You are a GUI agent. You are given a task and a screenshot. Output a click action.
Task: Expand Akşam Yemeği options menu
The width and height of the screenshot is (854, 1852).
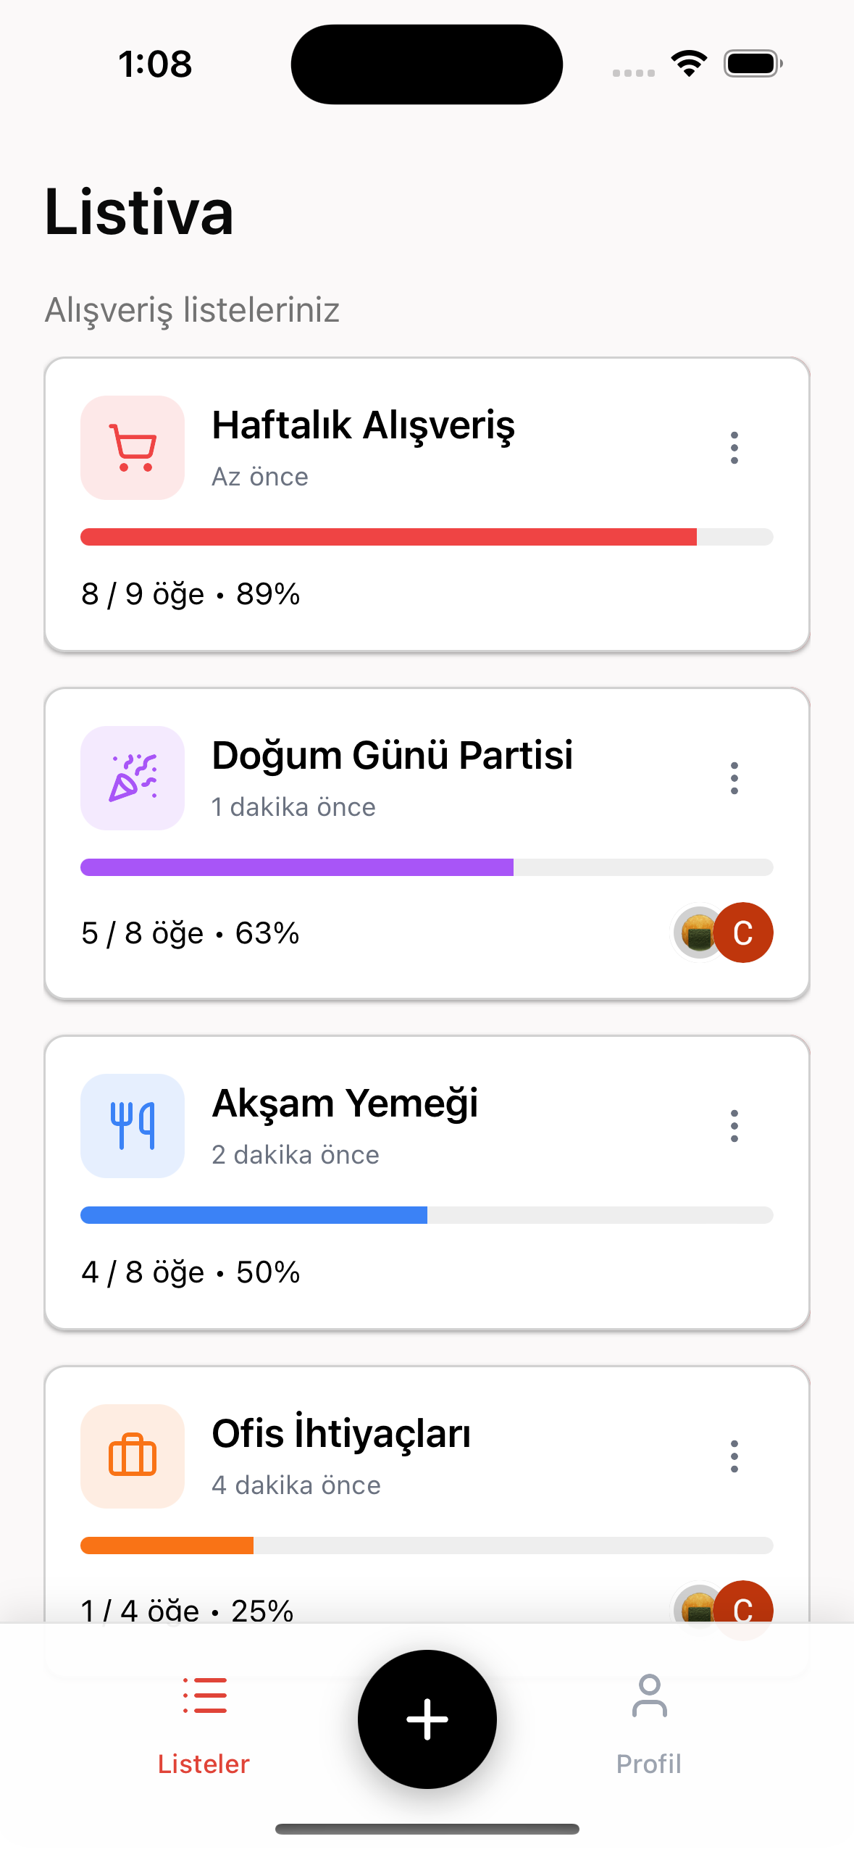coord(734,1126)
